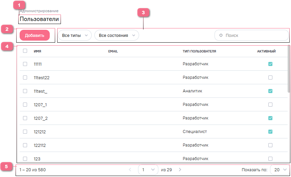
Task: Click the Администрирование breadcrumb link
Action: click(x=39, y=11)
